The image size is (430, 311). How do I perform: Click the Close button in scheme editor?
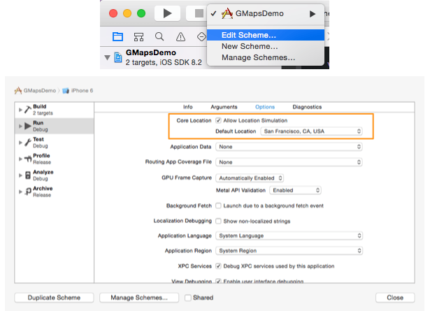395,298
